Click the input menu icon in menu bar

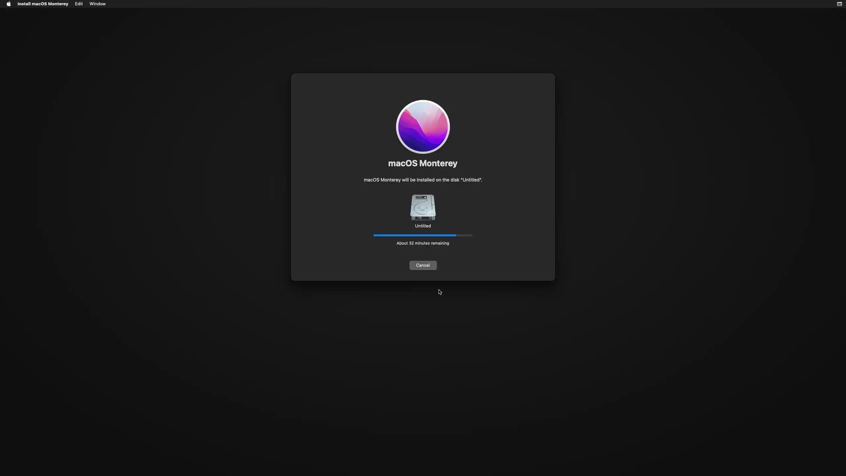(839, 4)
